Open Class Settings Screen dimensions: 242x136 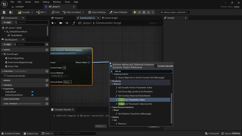tap(97, 12)
